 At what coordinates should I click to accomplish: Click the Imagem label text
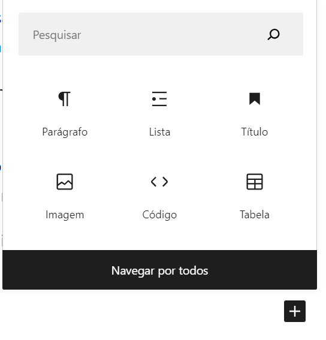point(65,215)
